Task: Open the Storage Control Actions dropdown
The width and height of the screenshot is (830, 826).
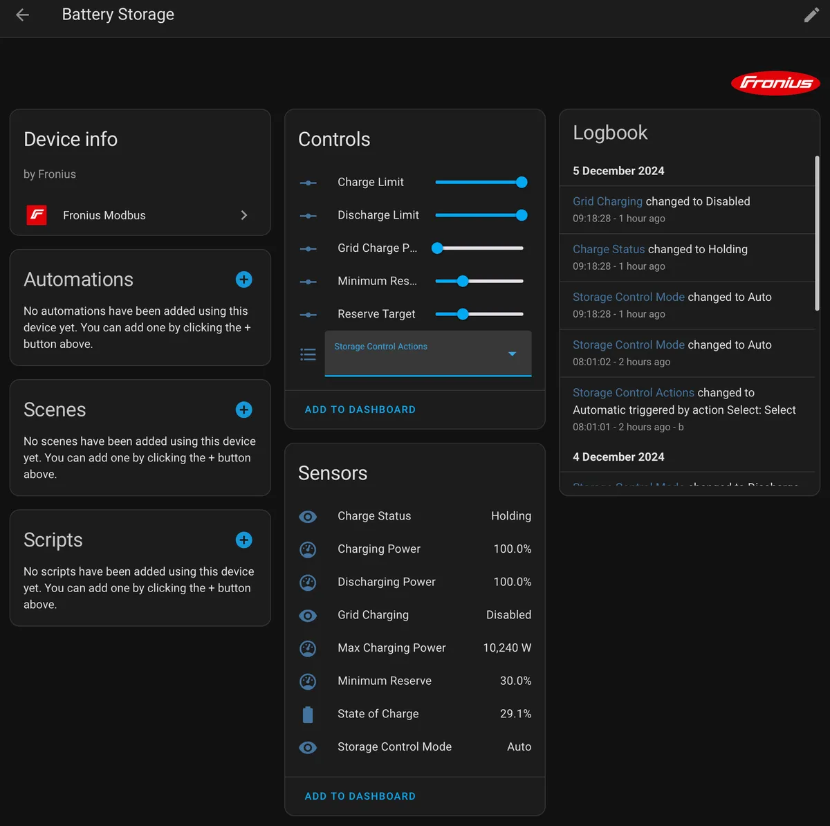Action: (x=428, y=354)
